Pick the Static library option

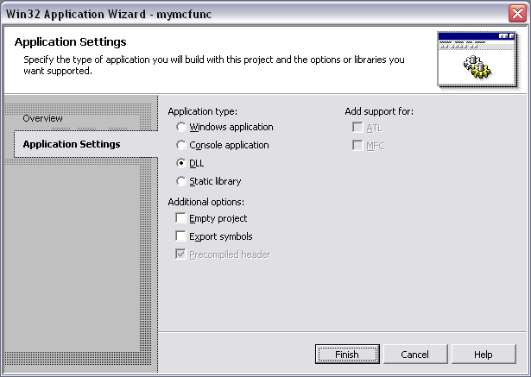coord(181,181)
